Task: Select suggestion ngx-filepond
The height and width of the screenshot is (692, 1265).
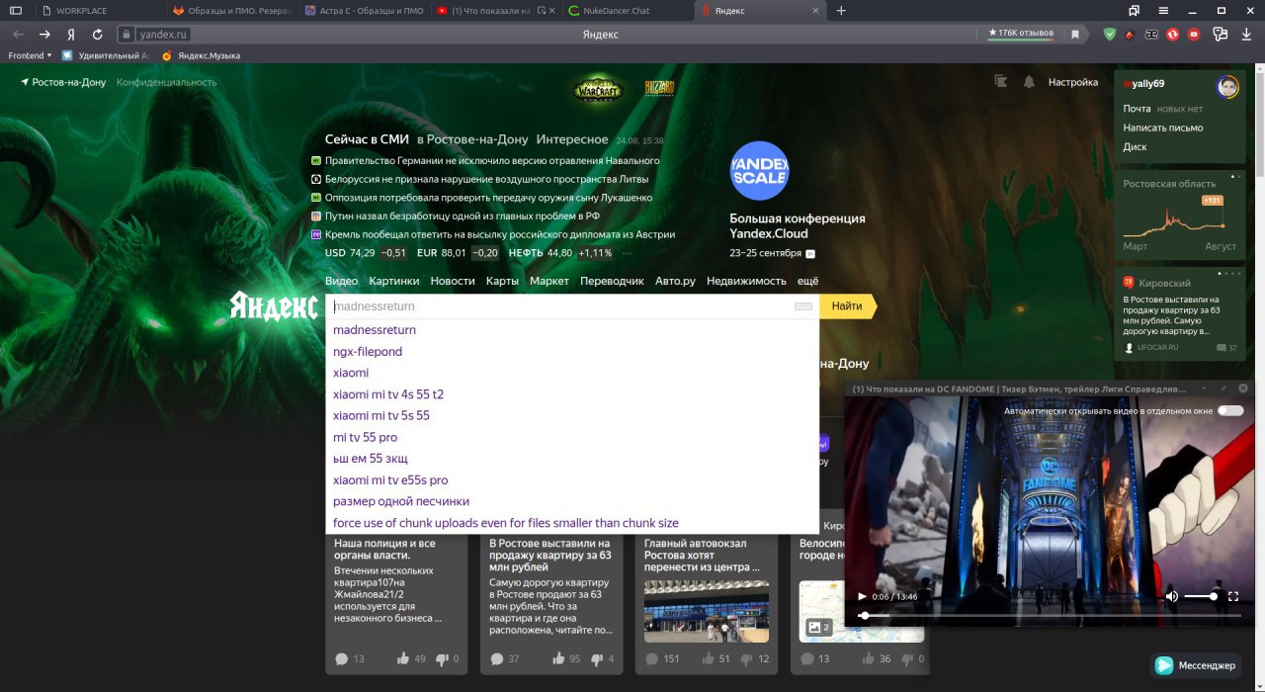Action: (572, 351)
